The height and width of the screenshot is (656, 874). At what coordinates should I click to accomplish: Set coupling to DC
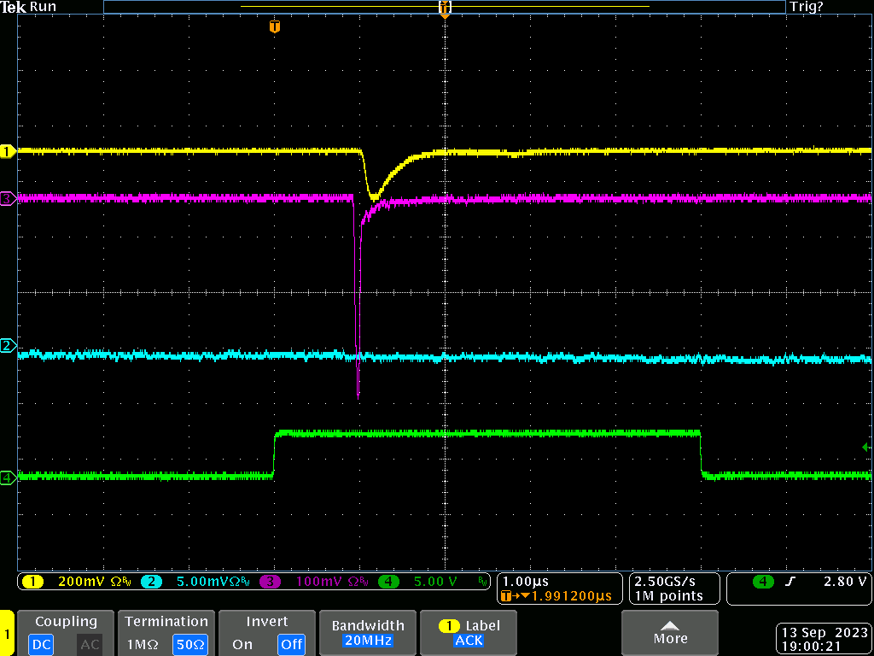(x=42, y=645)
